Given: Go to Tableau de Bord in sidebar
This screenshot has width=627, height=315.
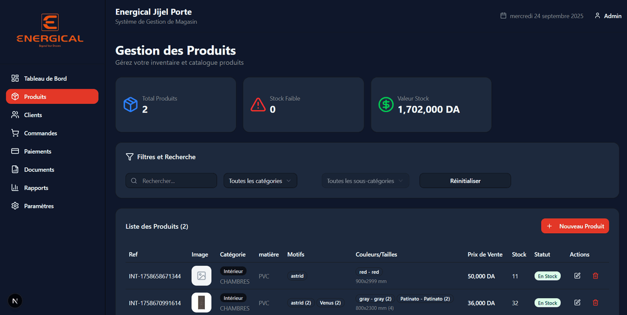Looking at the screenshot, I should point(45,78).
